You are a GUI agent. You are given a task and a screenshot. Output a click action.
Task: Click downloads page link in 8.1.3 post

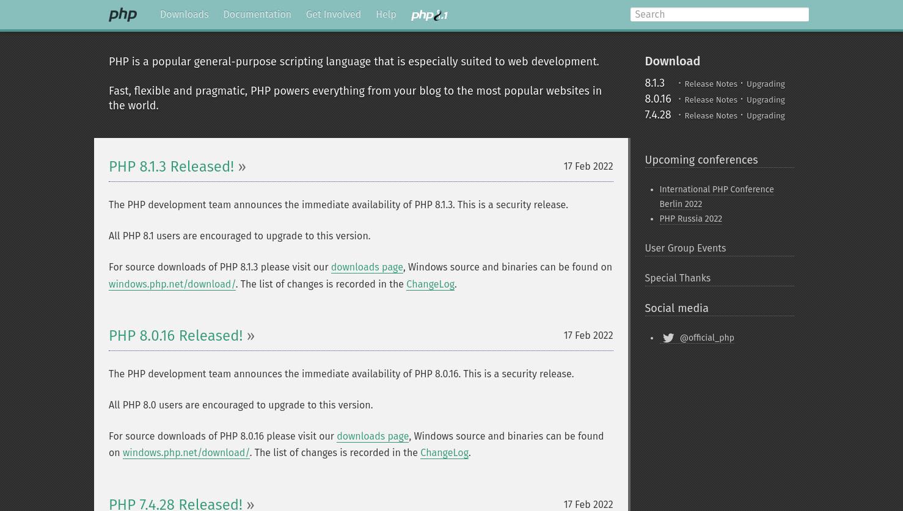[x=367, y=267]
